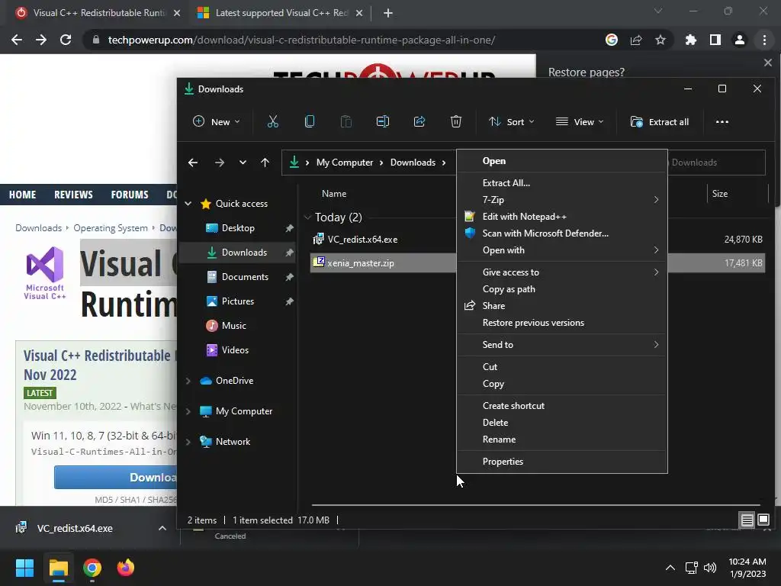
Task: Open the Sort dropdown
Action: (512, 121)
